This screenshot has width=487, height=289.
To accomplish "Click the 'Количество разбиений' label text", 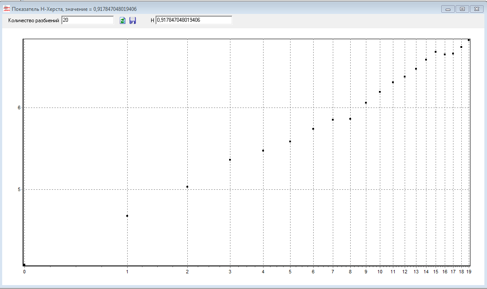I will 34,20.
